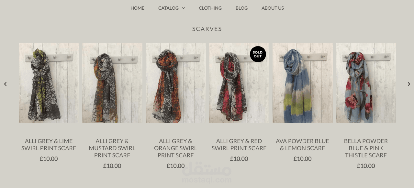Open Alli Grey & Red scarf image
This screenshot has width=414, height=188.
pos(239,83)
